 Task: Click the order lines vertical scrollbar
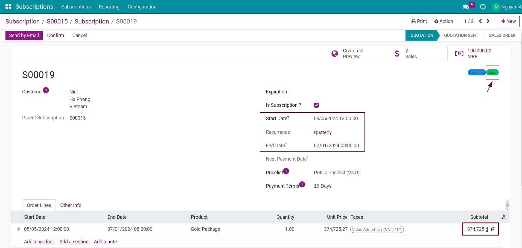click(x=508, y=205)
